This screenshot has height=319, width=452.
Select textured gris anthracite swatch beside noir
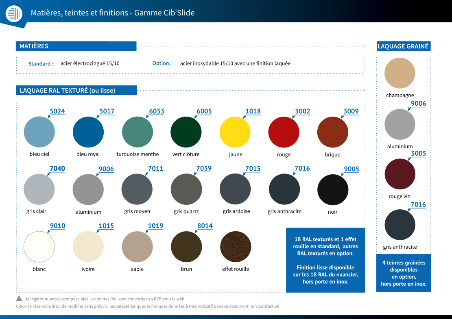click(284, 189)
